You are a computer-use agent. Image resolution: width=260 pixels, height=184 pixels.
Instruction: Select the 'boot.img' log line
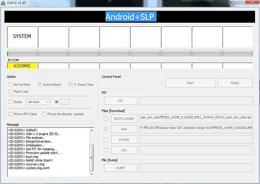click(x=23, y=157)
